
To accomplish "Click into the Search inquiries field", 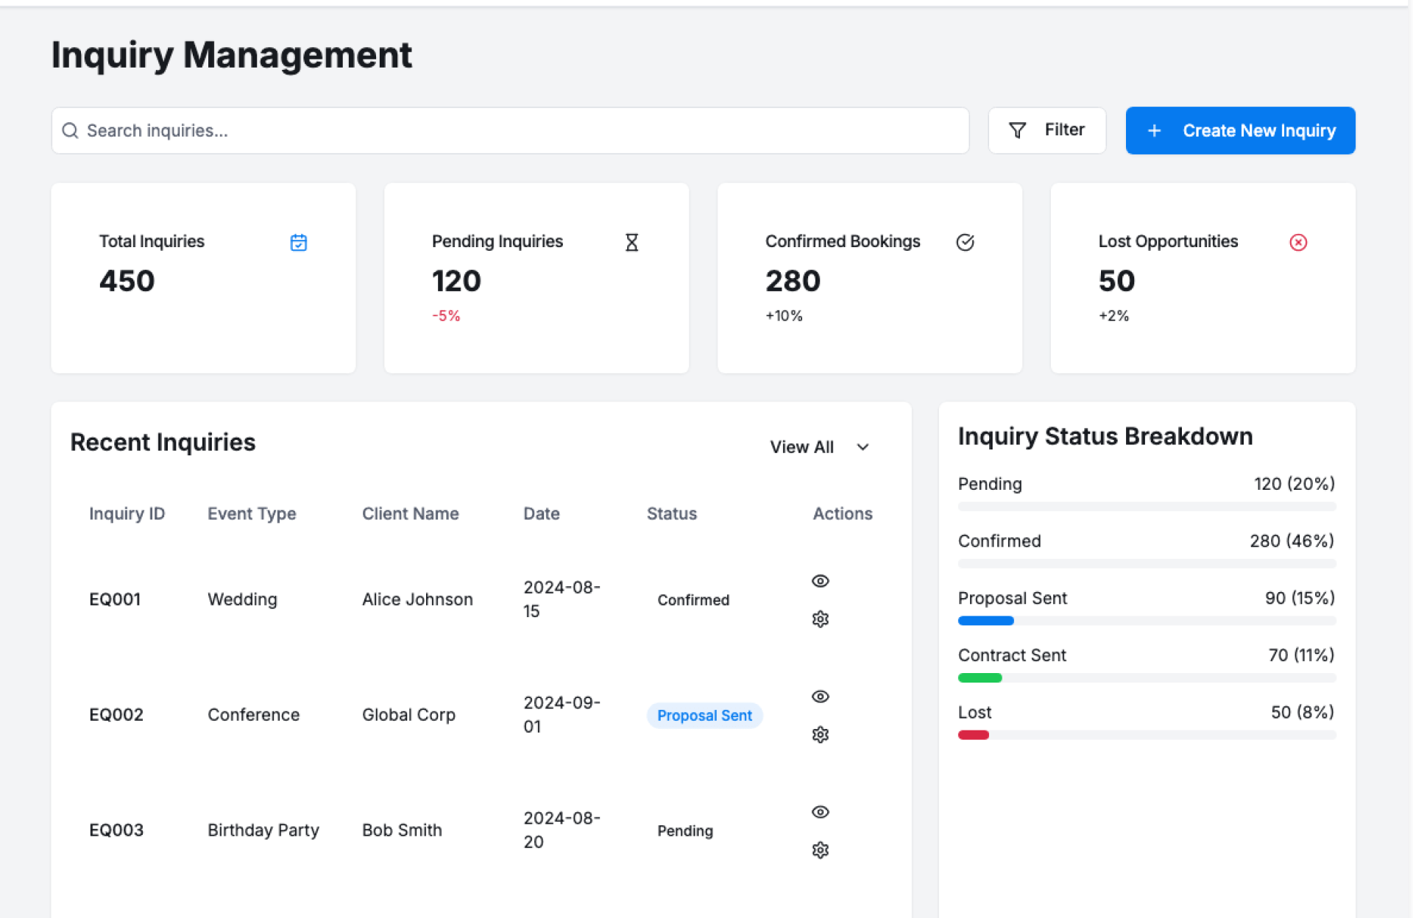I will coord(515,131).
